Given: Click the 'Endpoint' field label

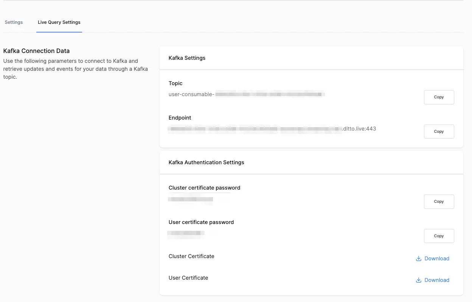Looking at the screenshot, I should coord(180,118).
